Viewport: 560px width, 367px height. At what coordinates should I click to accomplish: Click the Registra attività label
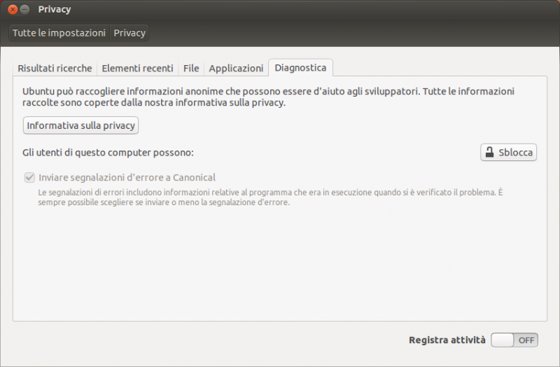(x=447, y=340)
